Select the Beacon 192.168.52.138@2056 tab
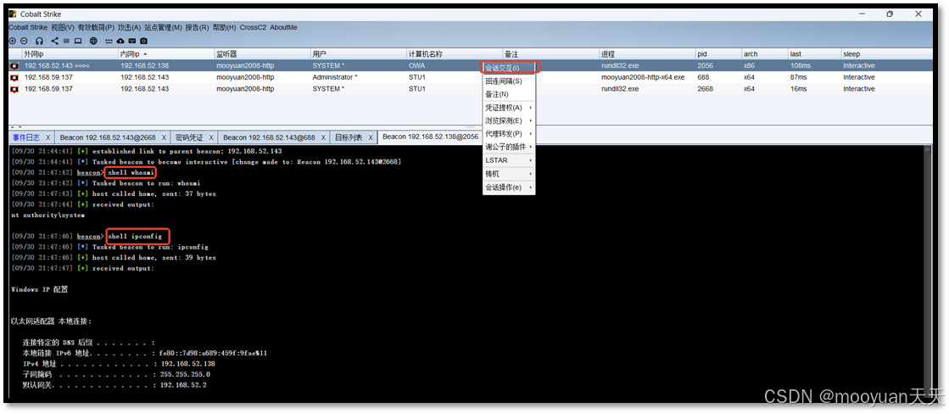 coord(430,137)
